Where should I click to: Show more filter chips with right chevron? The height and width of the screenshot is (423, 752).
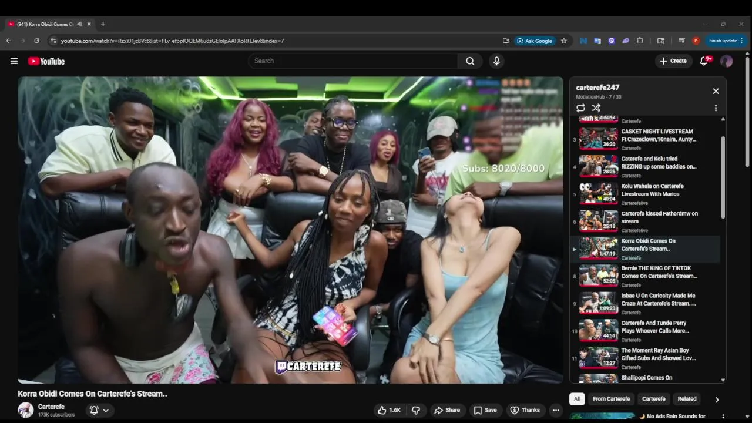pyautogui.click(x=717, y=399)
